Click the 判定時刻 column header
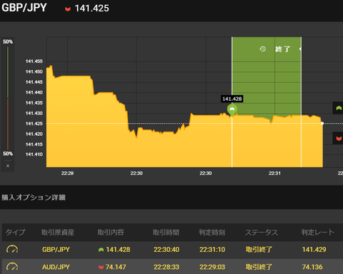Viewport: 343px width, 274px height. coord(212,232)
